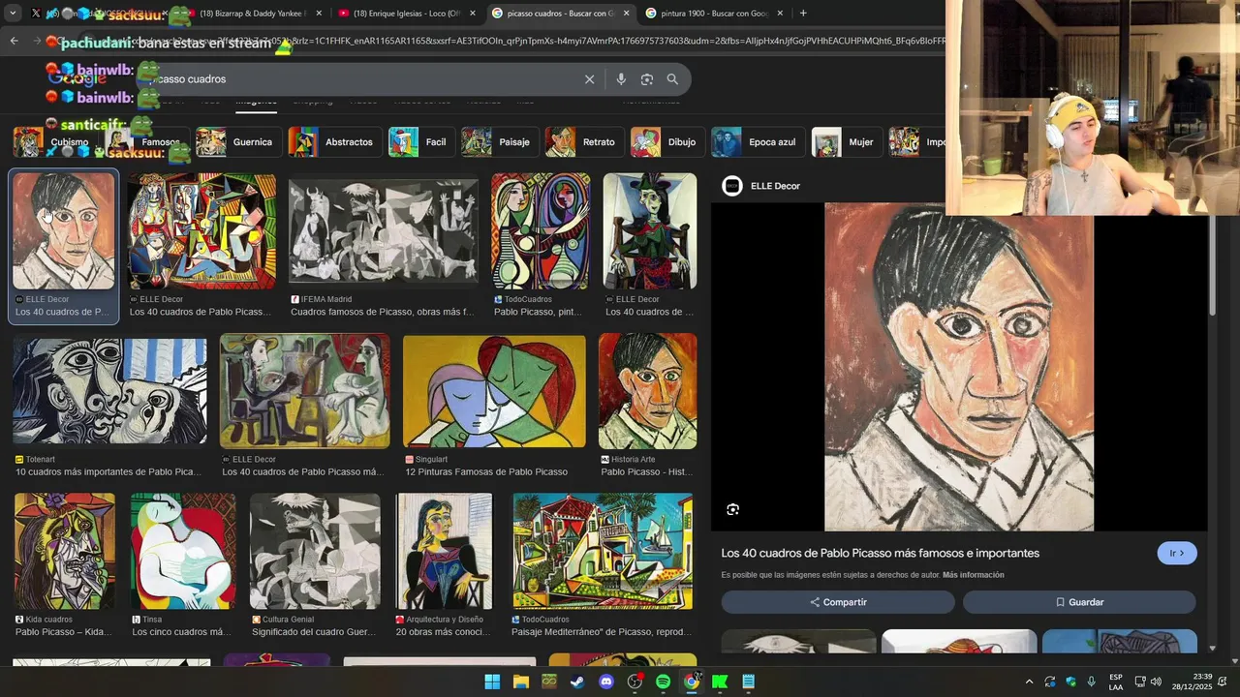Screen dimensions: 1240x697
Task: Filter images by Epoca azul chip
Action: coord(756,142)
